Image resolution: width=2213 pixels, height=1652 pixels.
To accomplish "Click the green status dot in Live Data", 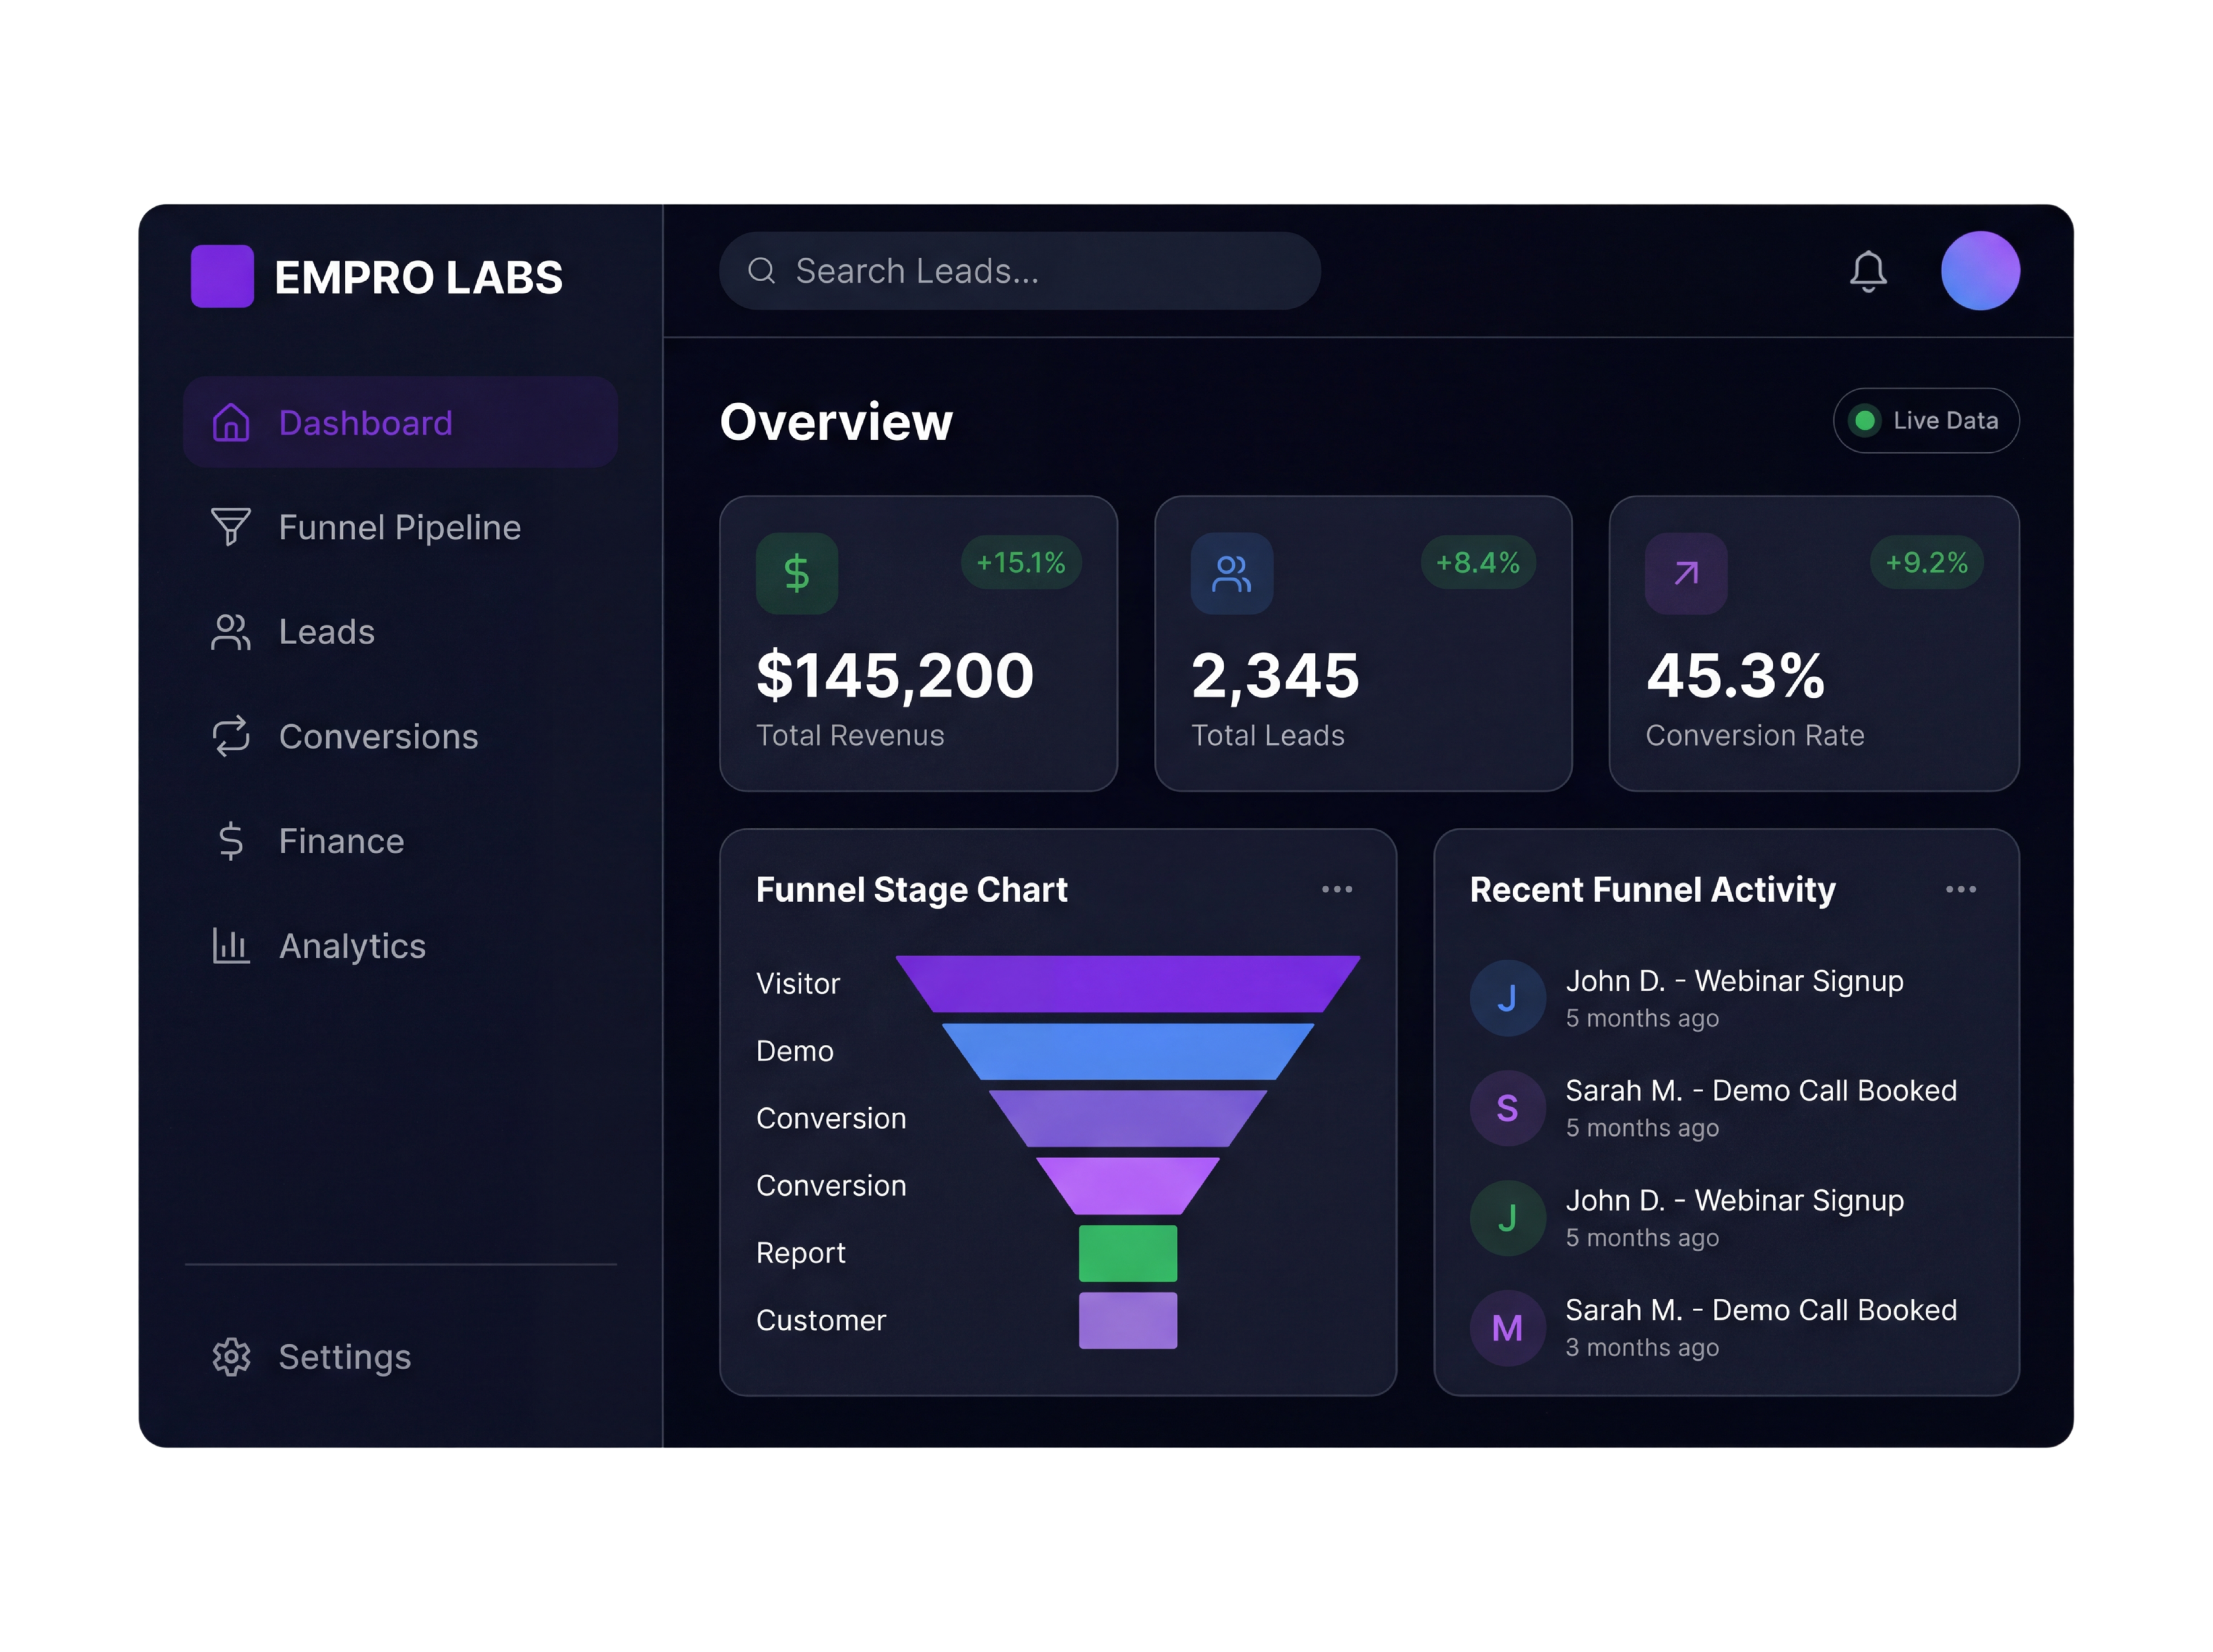I will click(x=1866, y=420).
